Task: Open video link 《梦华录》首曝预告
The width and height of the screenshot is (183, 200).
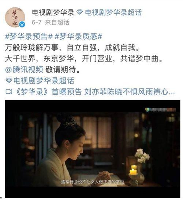Action: point(49,92)
